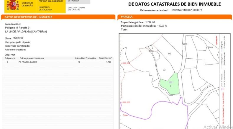Viewport: 233px width, 129px height.
Task: Click parcel 92 on the map
Action: tap(164, 70)
